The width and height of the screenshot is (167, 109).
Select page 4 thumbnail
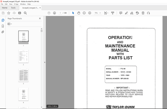coord(23,94)
